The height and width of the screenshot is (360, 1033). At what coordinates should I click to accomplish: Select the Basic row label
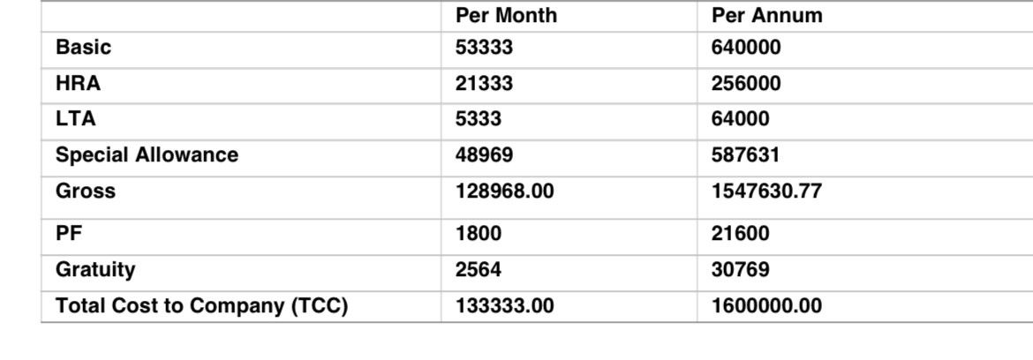tap(84, 48)
